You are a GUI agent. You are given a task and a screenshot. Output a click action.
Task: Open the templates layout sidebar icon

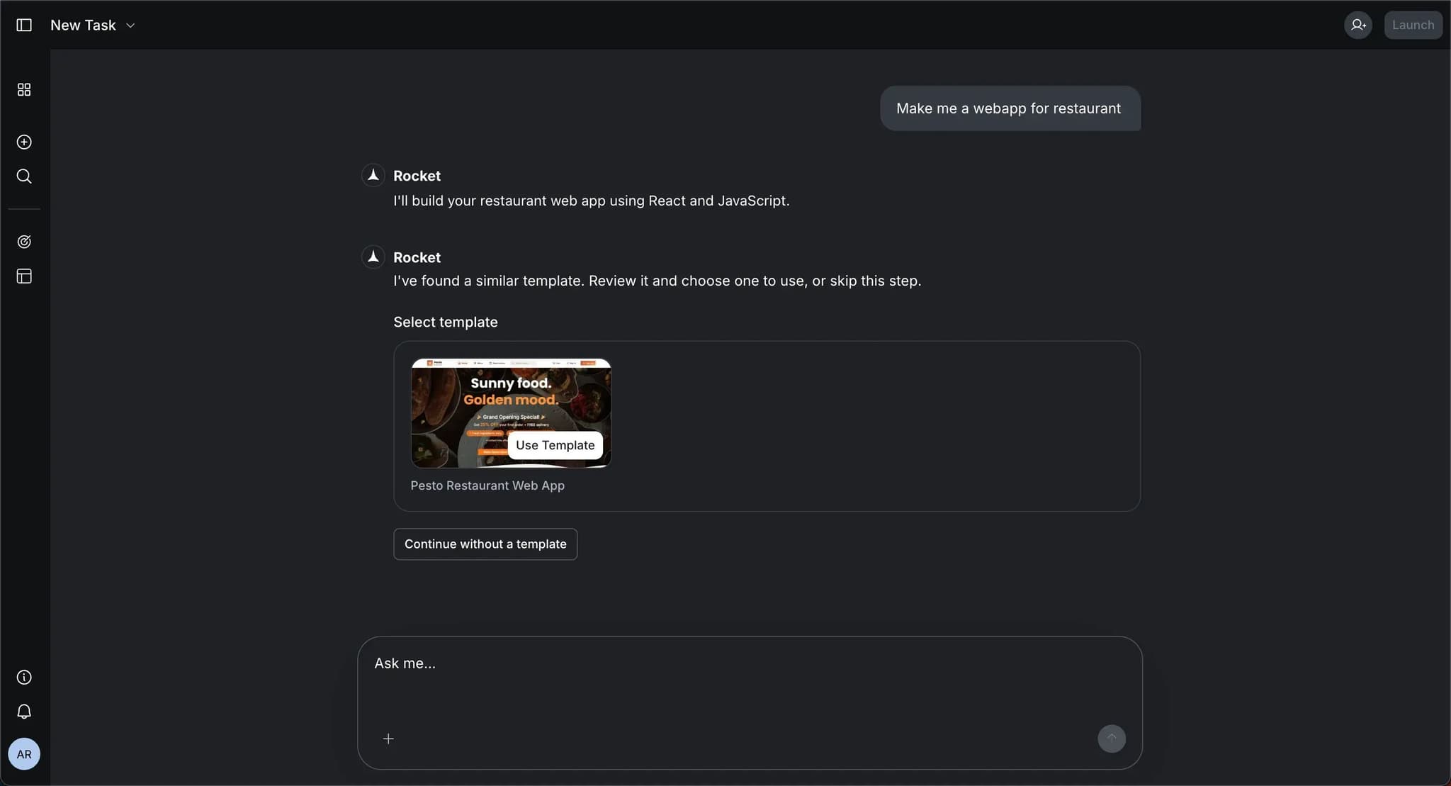pyautogui.click(x=24, y=276)
